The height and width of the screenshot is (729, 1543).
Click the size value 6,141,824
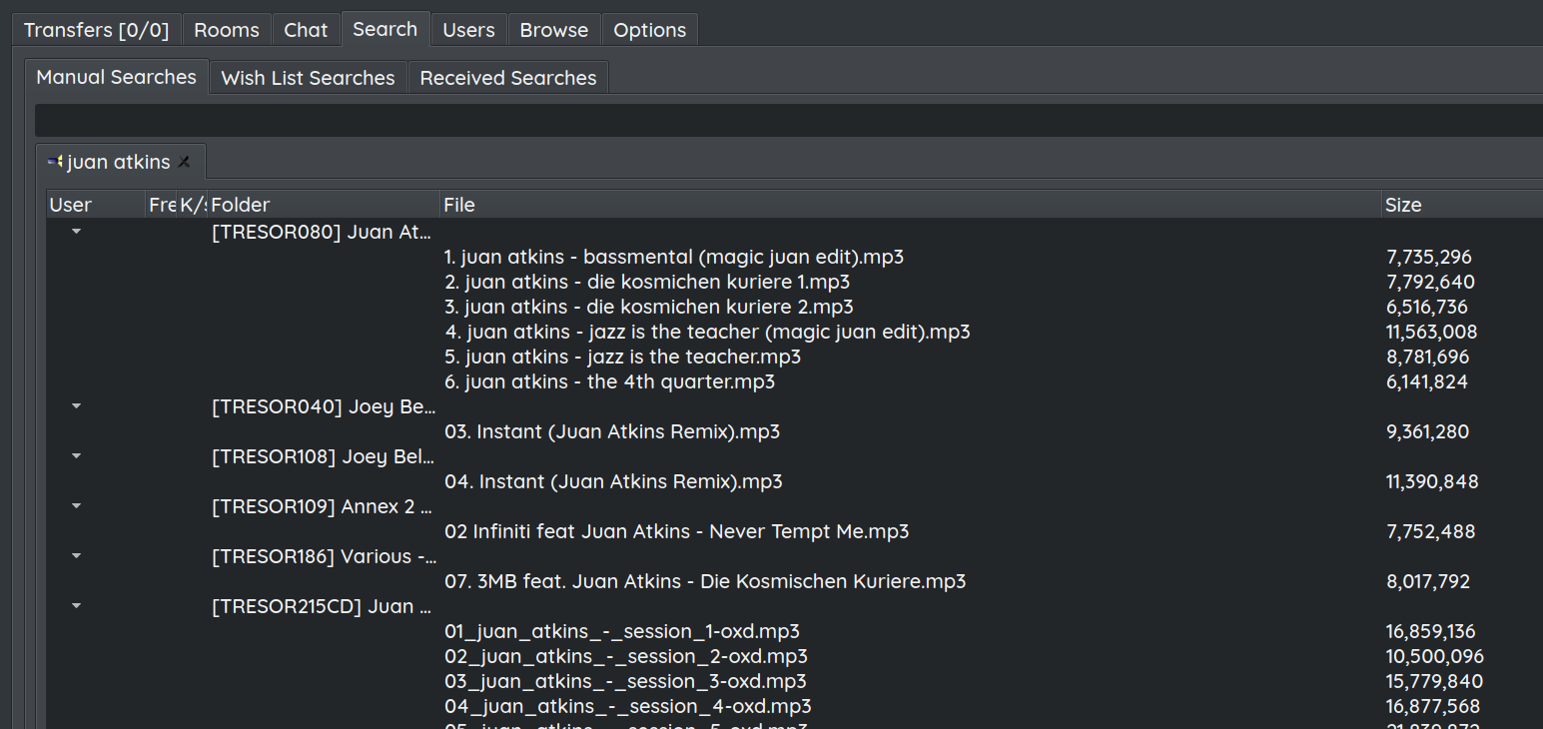click(x=1427, y=381)
